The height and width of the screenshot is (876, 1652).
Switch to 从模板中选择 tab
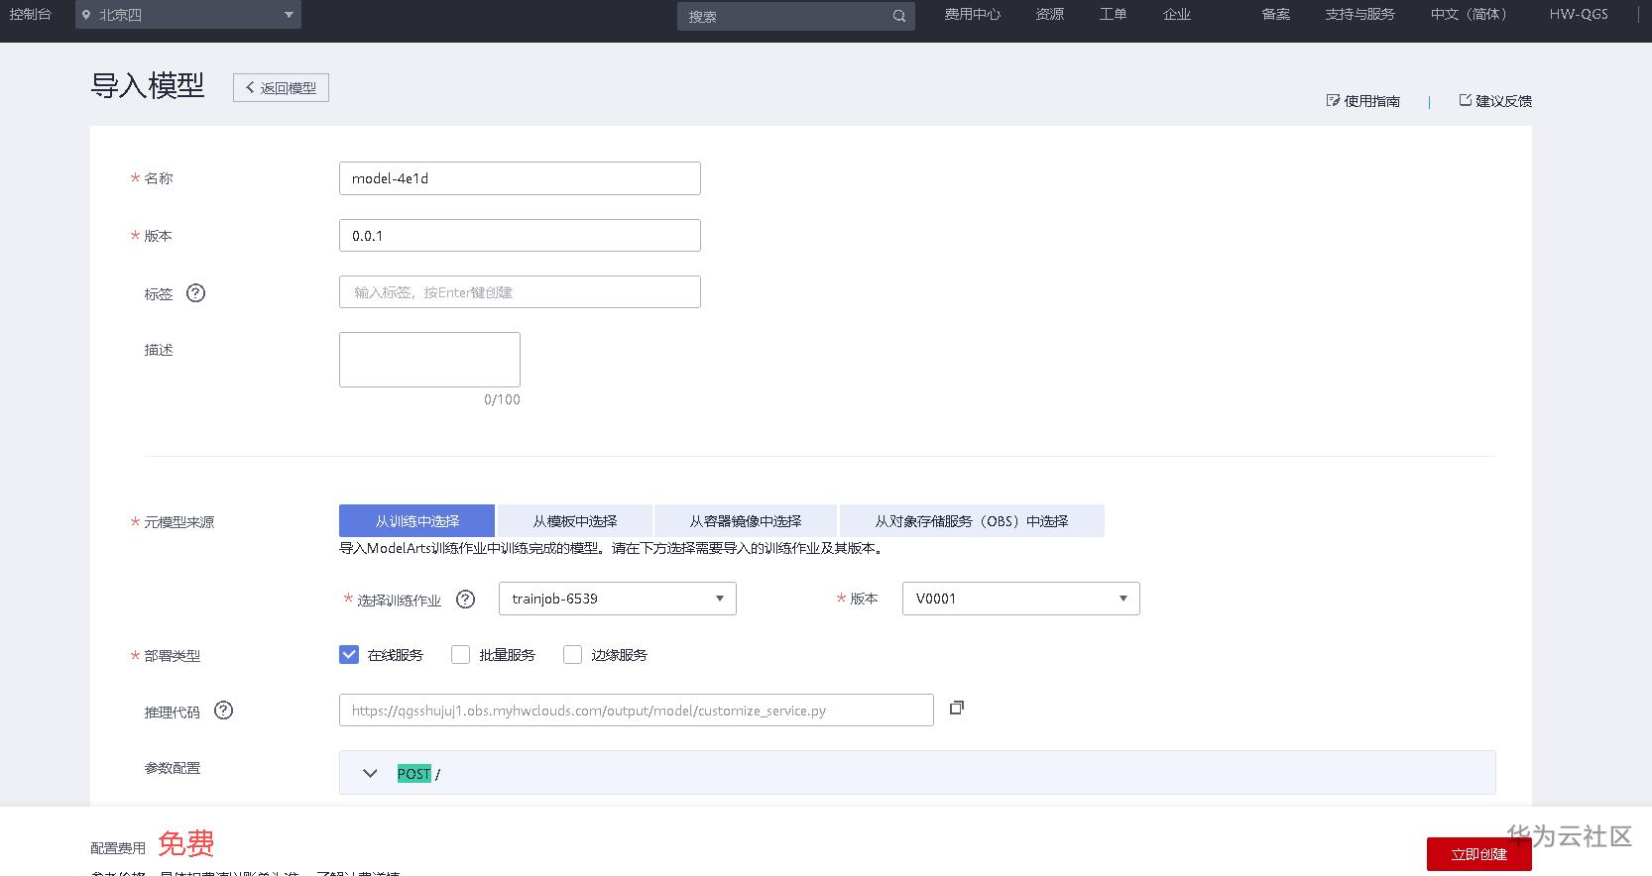pyautogui.click(x=574, y=521)
